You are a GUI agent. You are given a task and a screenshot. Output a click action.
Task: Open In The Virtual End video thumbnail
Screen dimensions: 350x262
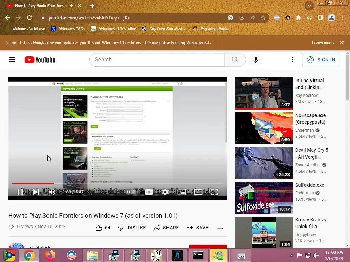point(264,93)
